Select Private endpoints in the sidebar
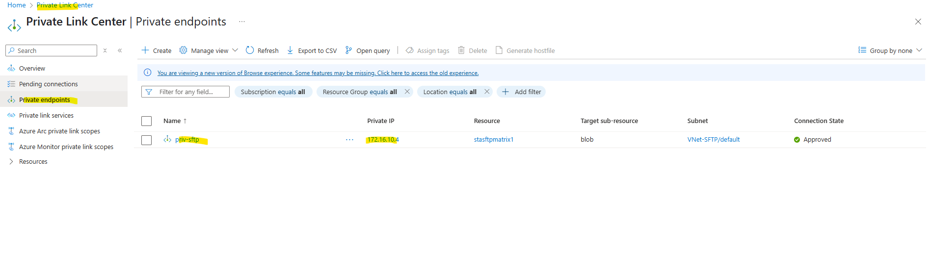This screenshot has height=275, width=928. [x=45, y=100]
